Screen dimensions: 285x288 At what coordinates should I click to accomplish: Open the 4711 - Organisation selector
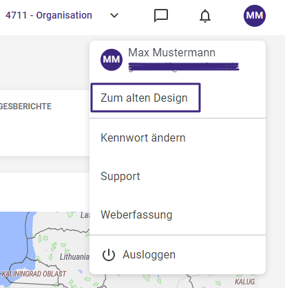click(x=49, y=15)
